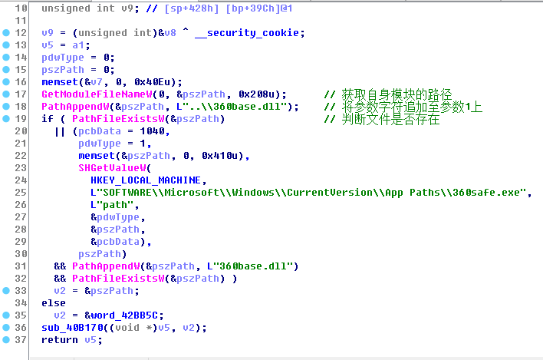The image size is (543, 360).
Task: Select memset call on line 16
Action: [60, 82]
